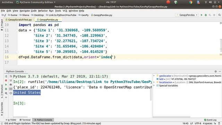Open PyCharm Community Edition app menu

36,2
